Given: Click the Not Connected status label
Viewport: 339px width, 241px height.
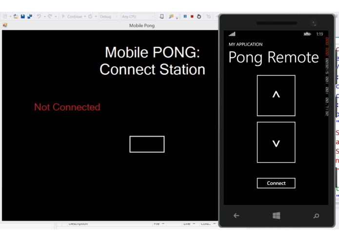Looking at the screenshot, I should [x=67, y=107].
